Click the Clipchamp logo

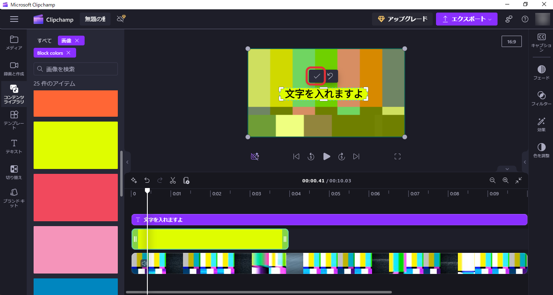[x=53, y=19]
